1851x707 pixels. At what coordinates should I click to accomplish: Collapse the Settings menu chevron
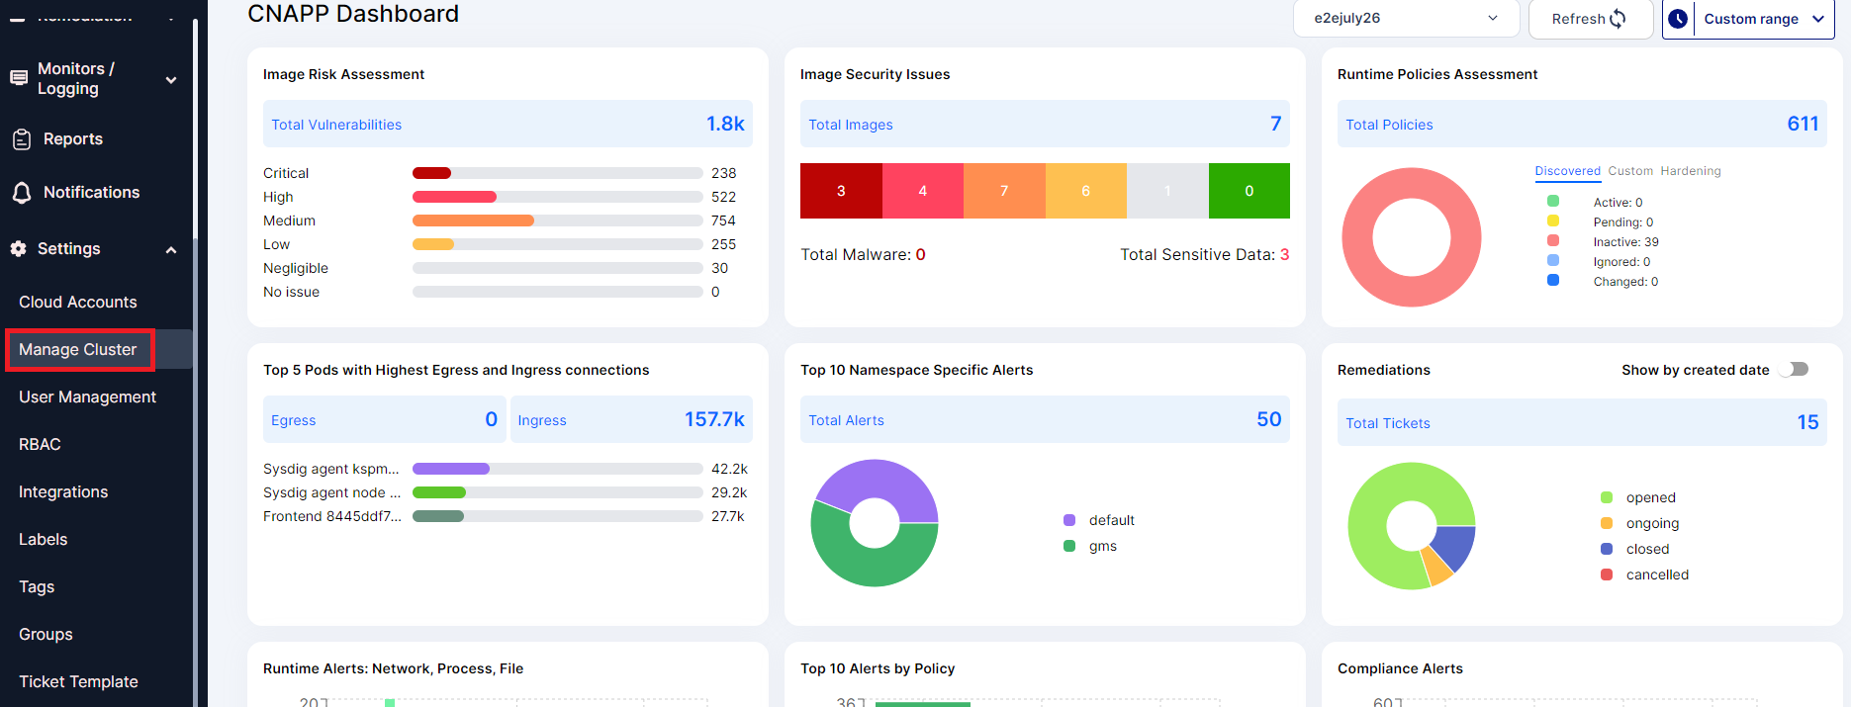click(171, 249)
